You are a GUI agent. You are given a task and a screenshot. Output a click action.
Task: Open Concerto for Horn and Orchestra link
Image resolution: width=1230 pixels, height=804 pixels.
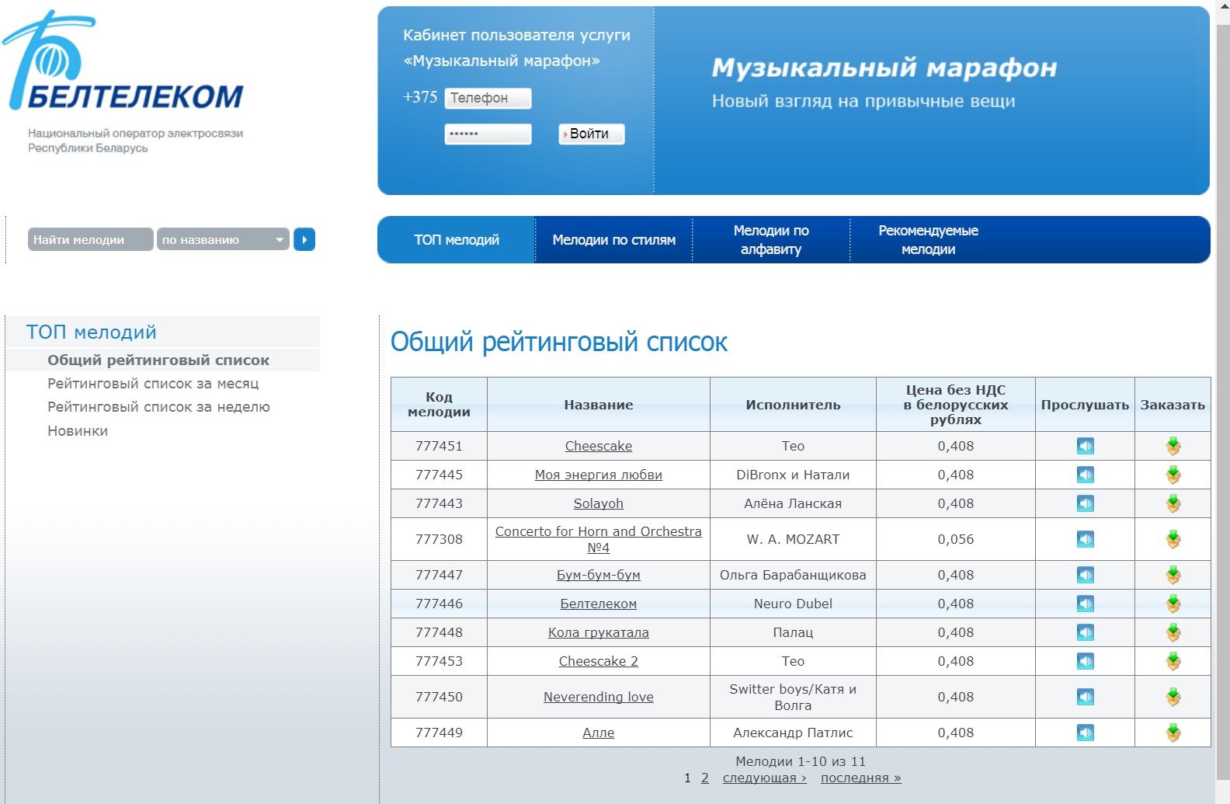[x=599, y=539]
